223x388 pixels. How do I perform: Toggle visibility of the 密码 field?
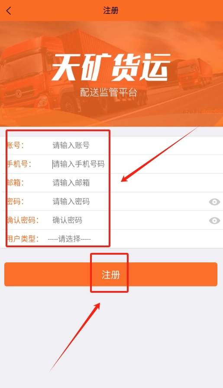click(214, 202)
